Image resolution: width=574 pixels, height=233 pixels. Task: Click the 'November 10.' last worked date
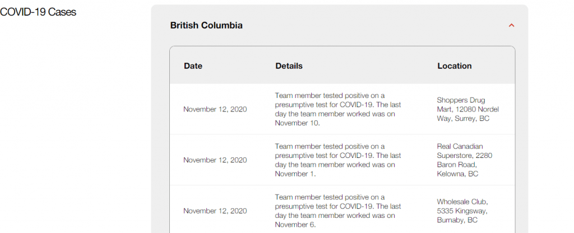tap(297, 123)
